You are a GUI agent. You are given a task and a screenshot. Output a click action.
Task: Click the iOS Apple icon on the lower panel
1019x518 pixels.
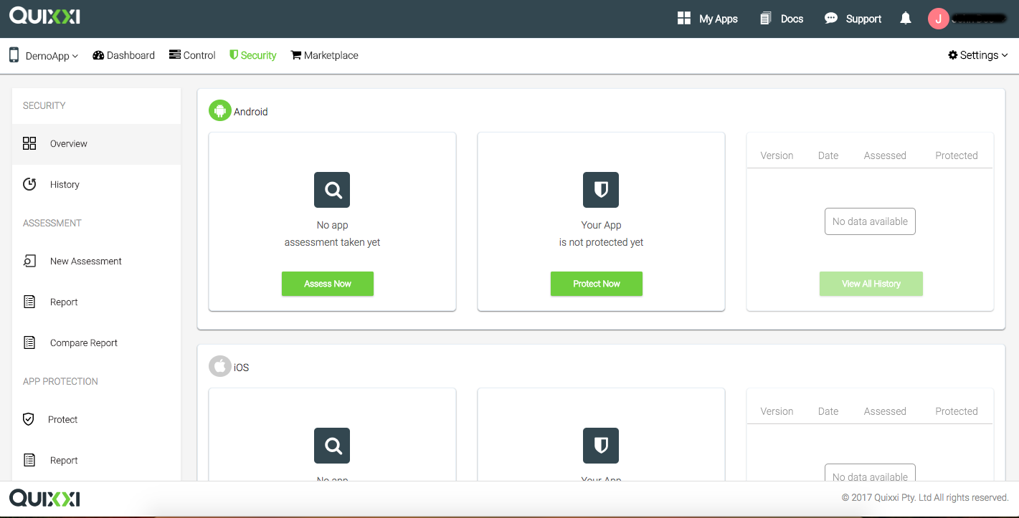click(x=219, y=366)
